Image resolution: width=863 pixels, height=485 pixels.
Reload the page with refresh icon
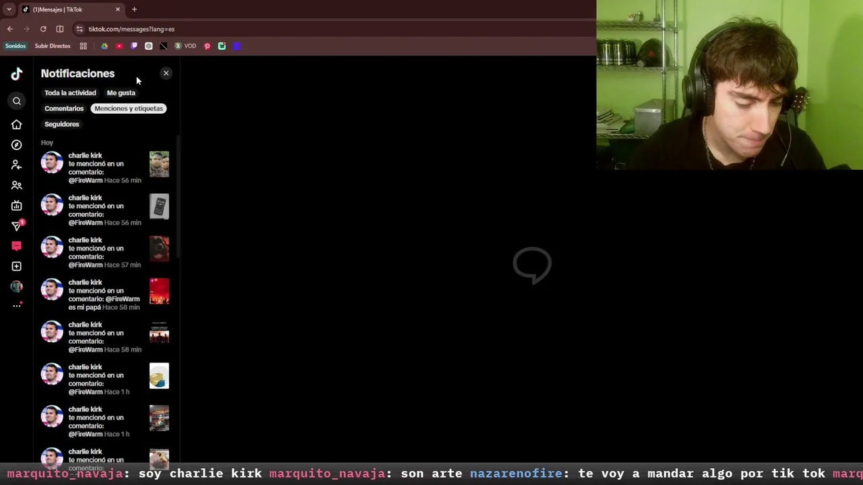[x=43, y=29]
